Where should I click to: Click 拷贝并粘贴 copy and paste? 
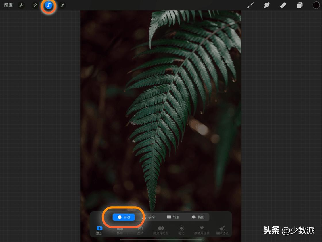click(161, 230)
